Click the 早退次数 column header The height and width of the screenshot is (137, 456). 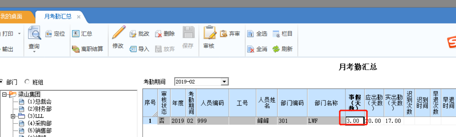435,103
